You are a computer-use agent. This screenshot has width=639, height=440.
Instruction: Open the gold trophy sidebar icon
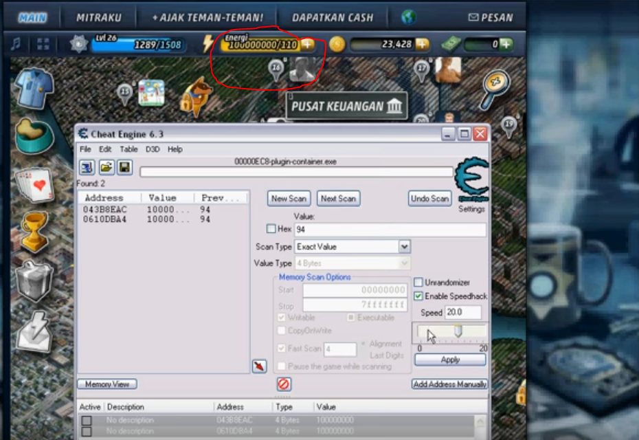(34, 231)
